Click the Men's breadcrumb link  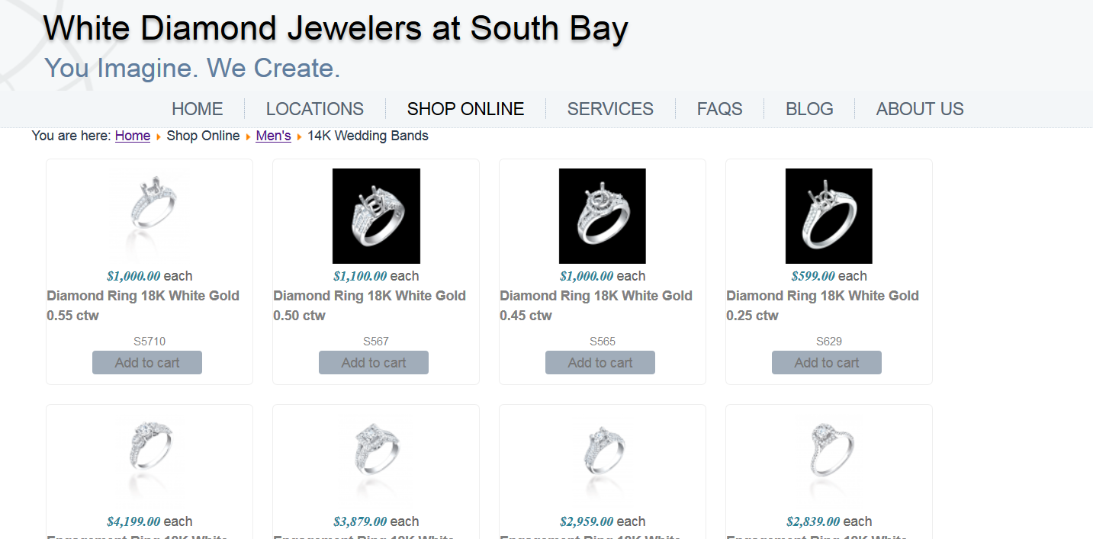pyautogui.click(x=273, y=136)
